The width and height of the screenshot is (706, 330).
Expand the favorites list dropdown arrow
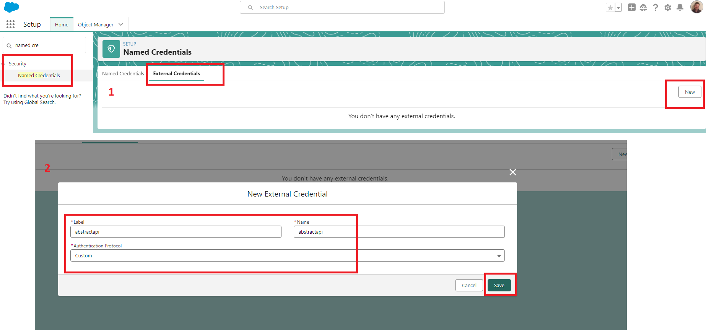[618, 8]
